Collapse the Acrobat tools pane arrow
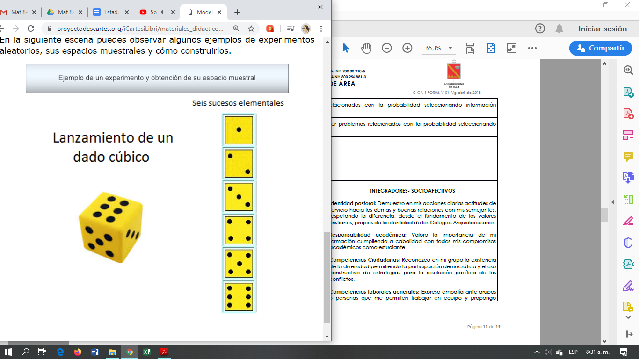Screen dimensions: 639x359 pyautogui.click(x=628, y=334)
